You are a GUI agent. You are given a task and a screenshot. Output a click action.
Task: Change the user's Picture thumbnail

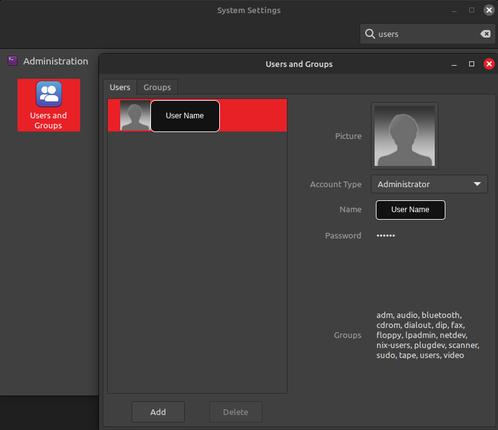pyautogui.click(x=404, y=136)
